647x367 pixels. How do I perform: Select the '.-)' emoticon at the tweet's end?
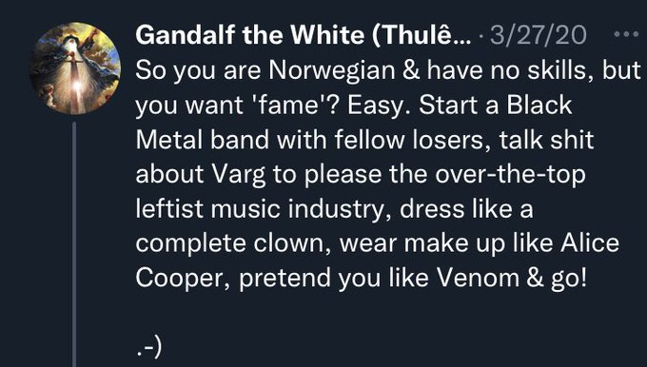point(148,348)
